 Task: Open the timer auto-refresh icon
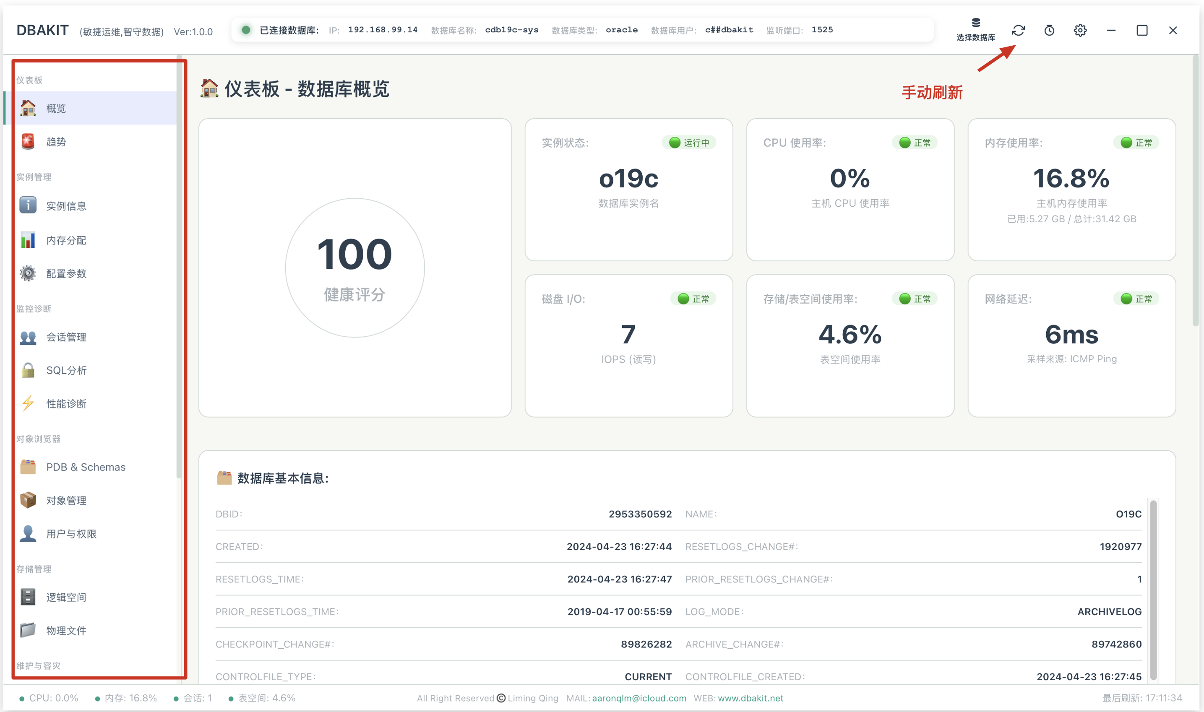(1049, 30)
